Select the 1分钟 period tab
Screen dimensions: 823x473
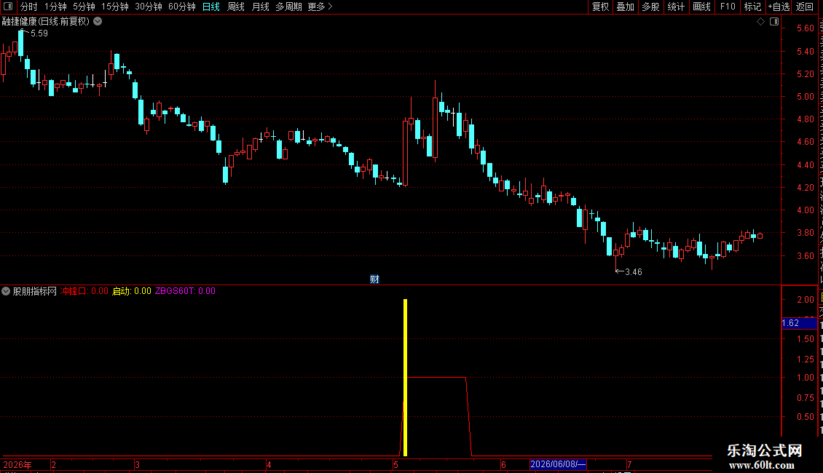(x=55, y=7)
